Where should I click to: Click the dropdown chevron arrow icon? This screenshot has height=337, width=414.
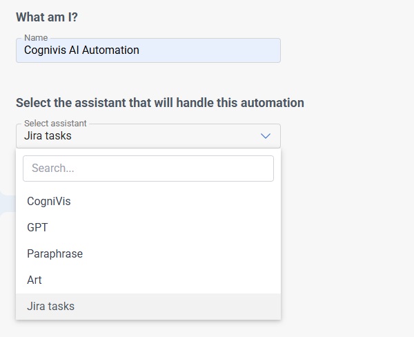tap(266, 136)
